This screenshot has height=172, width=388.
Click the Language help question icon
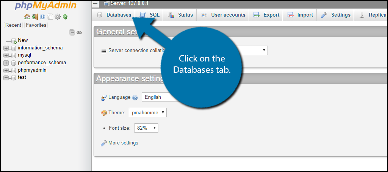(x=135, y=98)
